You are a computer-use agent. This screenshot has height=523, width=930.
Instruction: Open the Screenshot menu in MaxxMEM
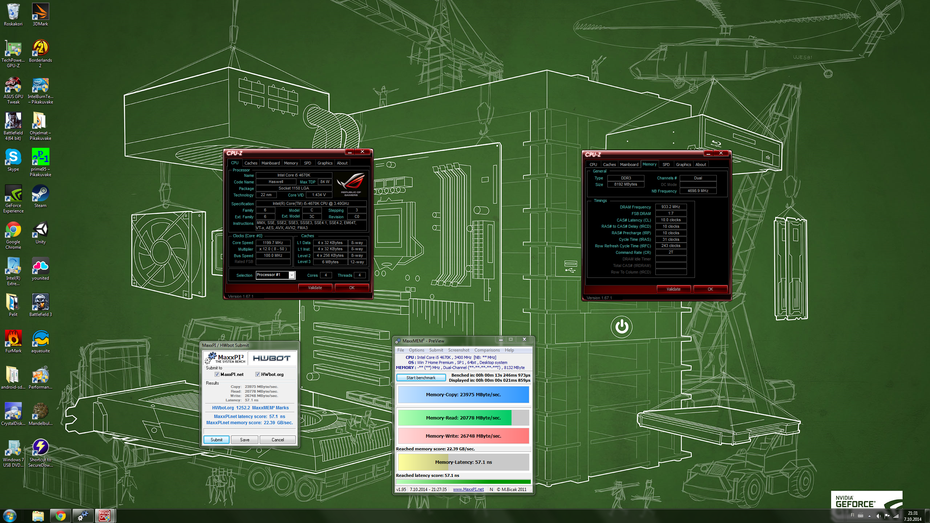pos(458,350)
